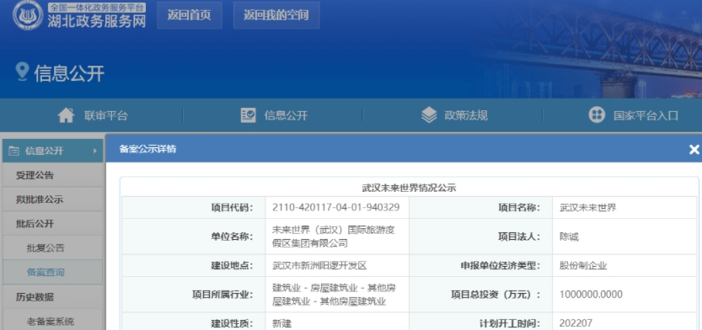702x330 pixels.
Task: Click the four-dot icon for 国家平台入口
Action: coord(597,115)
